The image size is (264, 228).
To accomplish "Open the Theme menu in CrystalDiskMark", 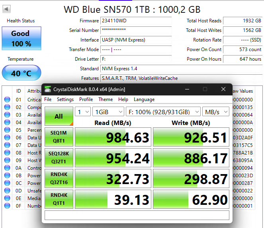I will 106,99.
